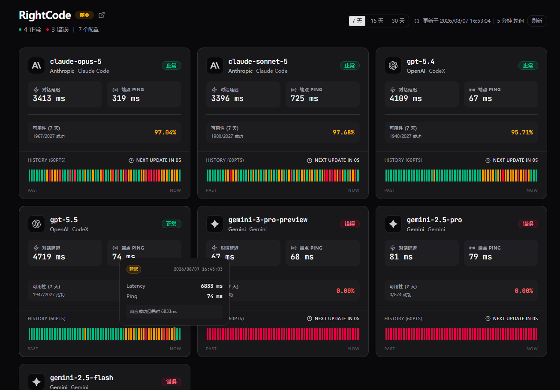Click the Gemini sparkle icon on gemini-3-pro-preview card
Screen dimensions: 560x390
pyautogui.click(x=215, y=224)
